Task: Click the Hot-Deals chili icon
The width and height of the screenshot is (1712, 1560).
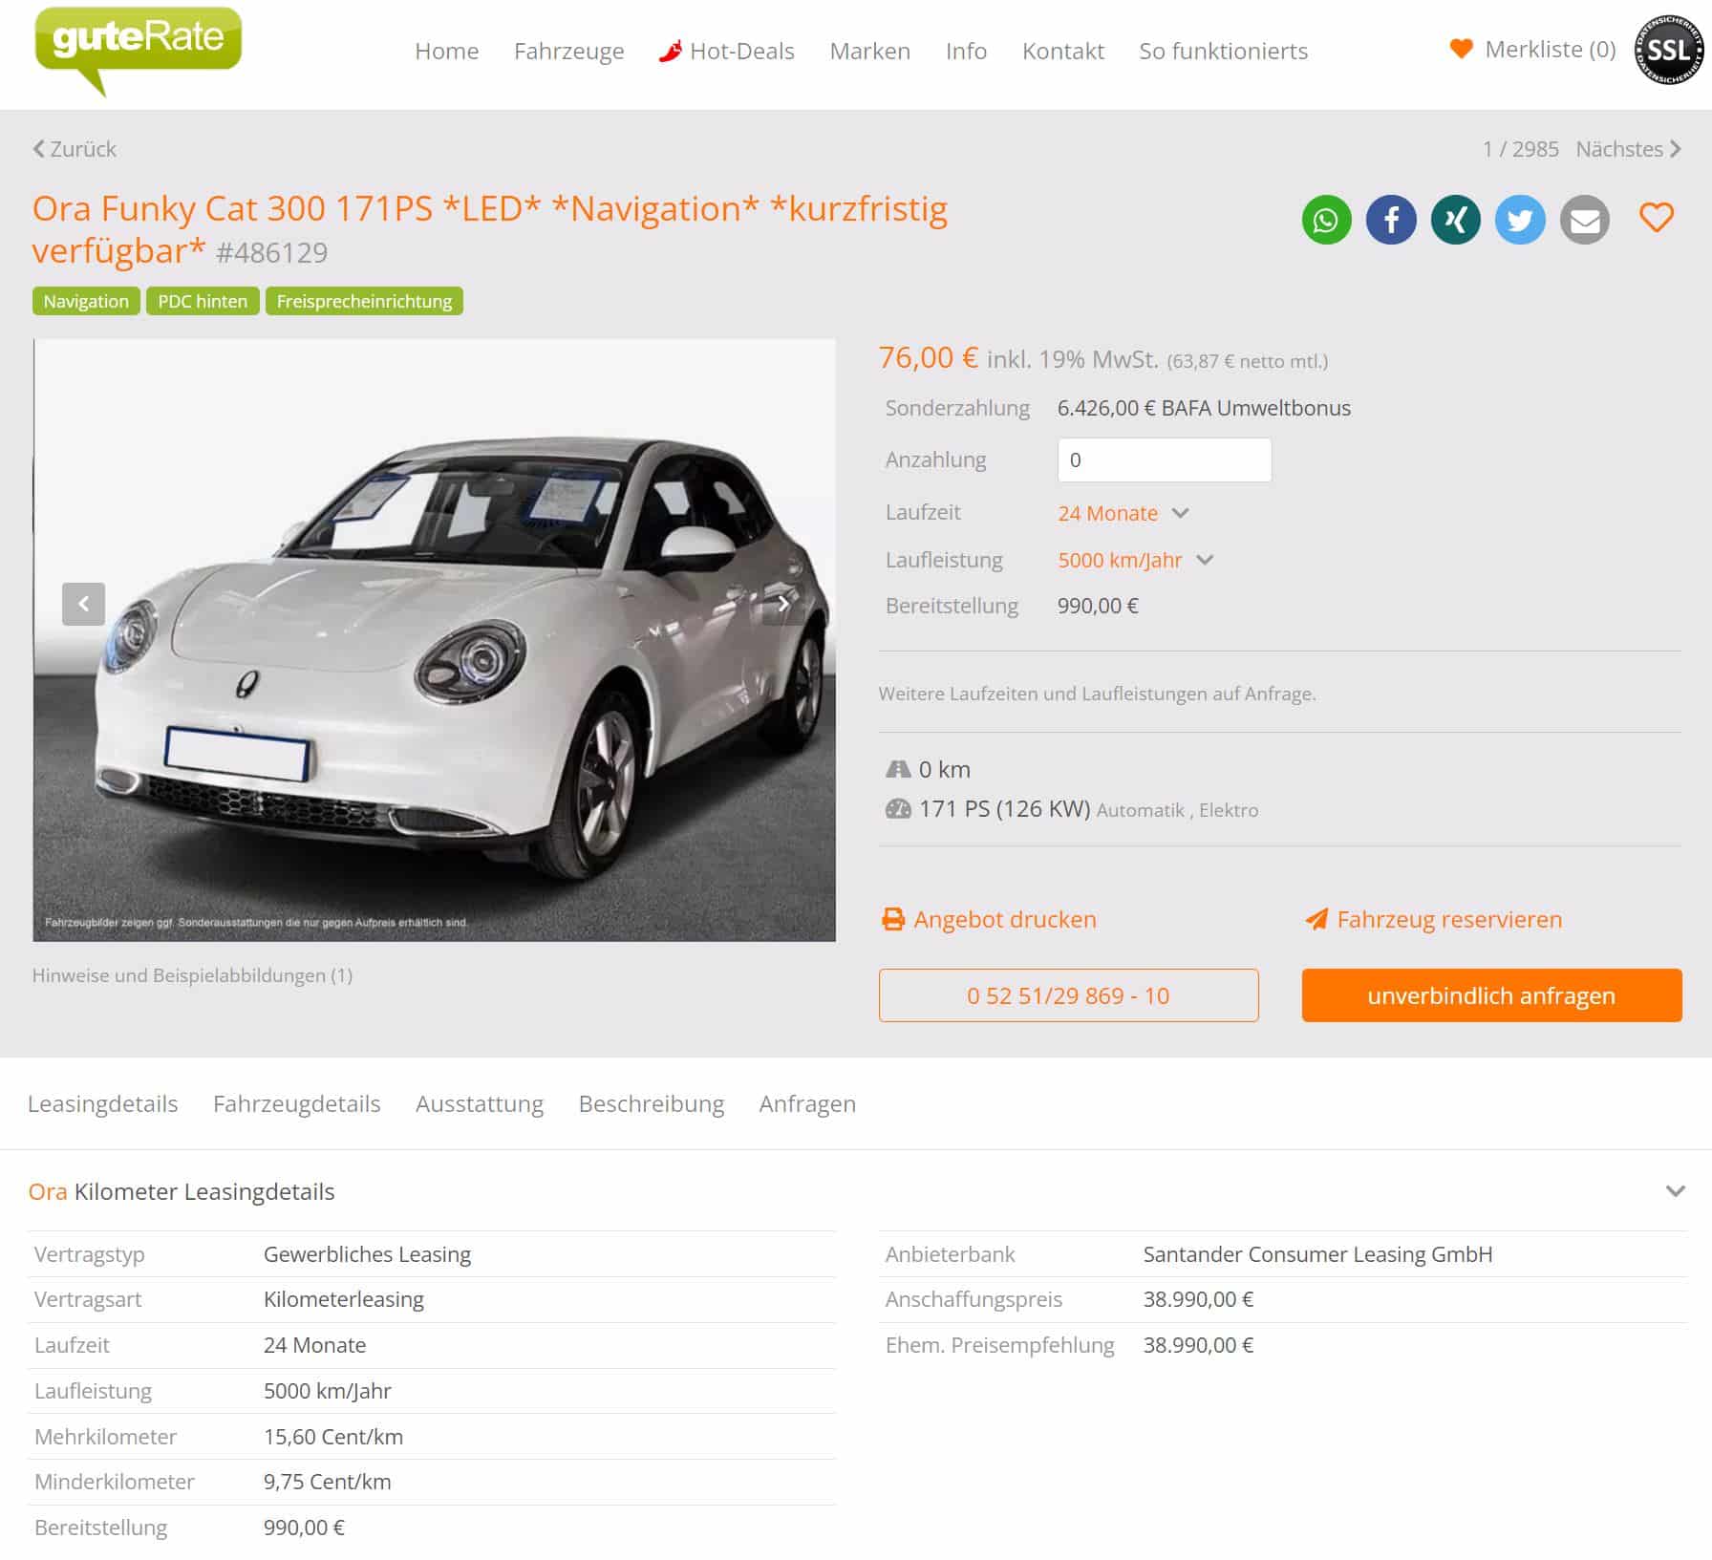Action: point(671,51)
